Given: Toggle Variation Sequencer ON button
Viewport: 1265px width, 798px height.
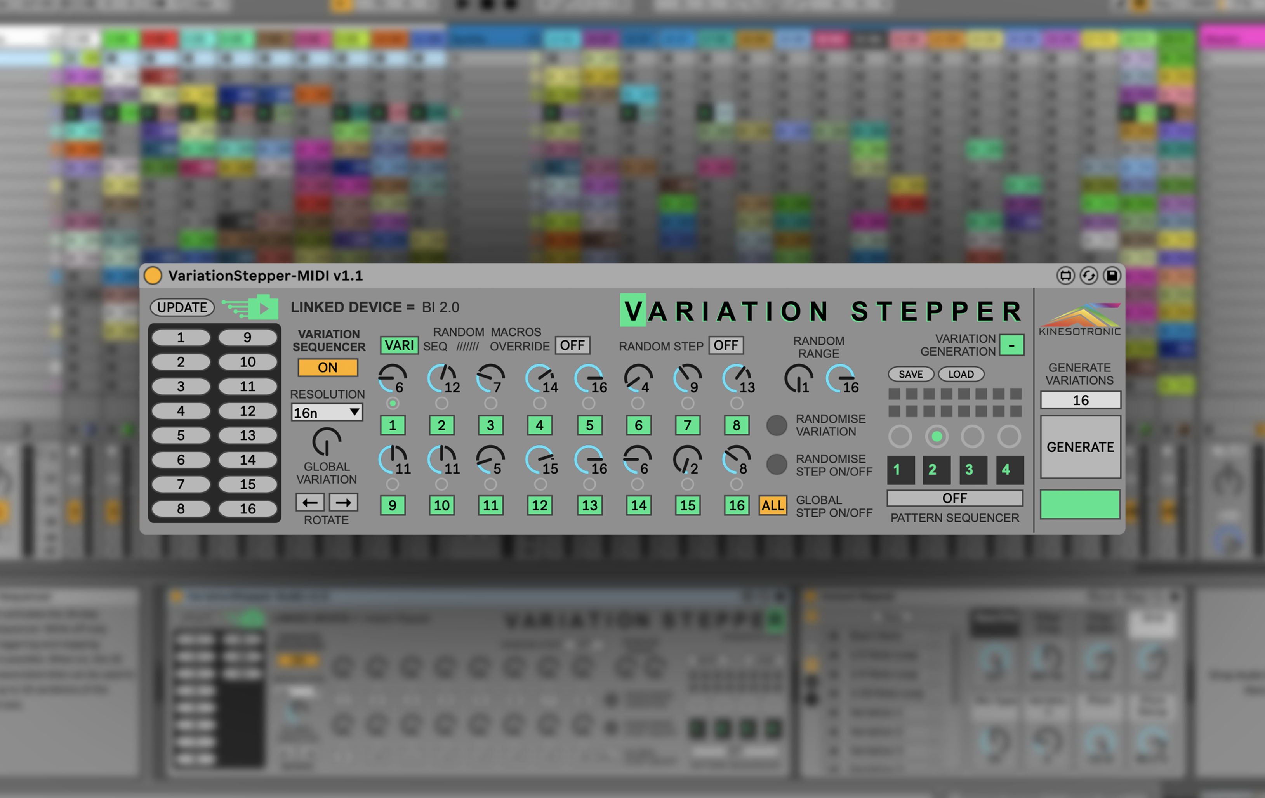Looking at the screenshot, I should click(328, 368).
